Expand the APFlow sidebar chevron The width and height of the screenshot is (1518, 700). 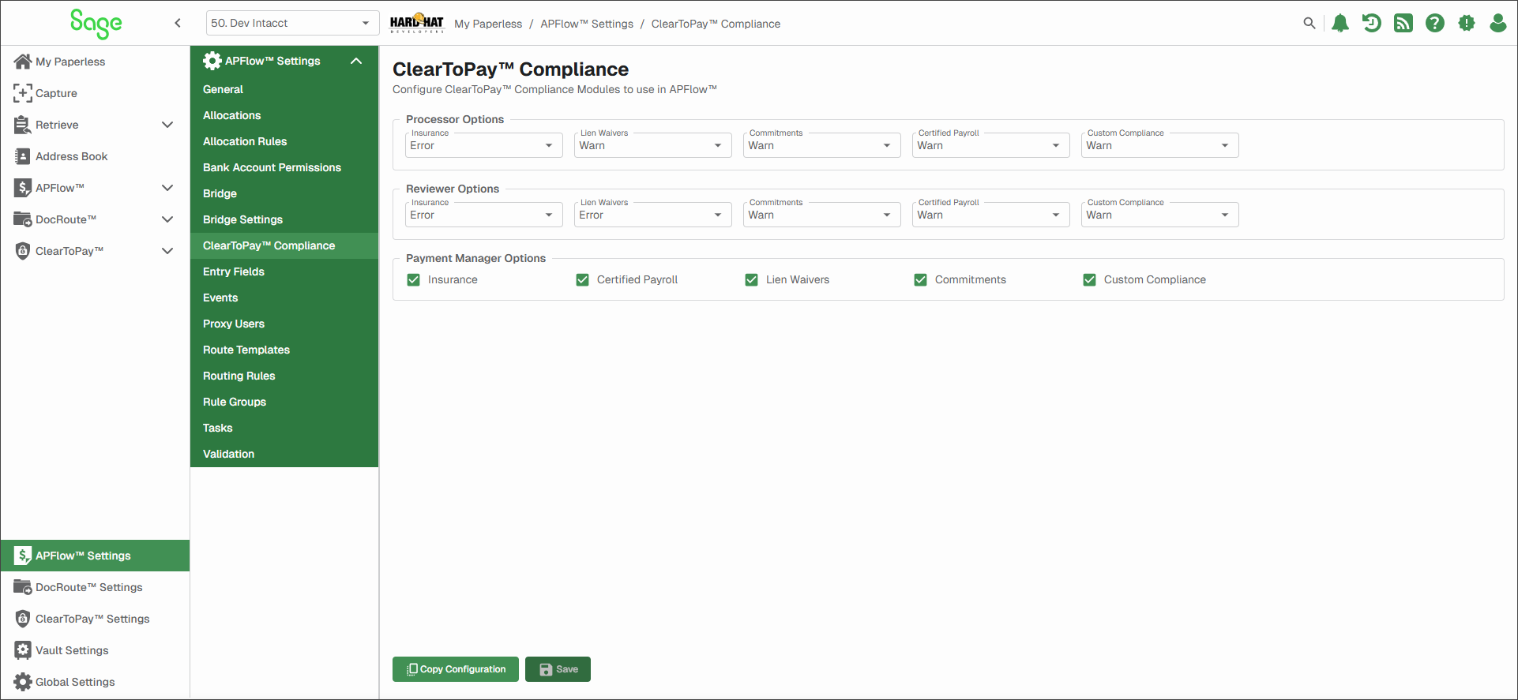(x=167, y=188)
